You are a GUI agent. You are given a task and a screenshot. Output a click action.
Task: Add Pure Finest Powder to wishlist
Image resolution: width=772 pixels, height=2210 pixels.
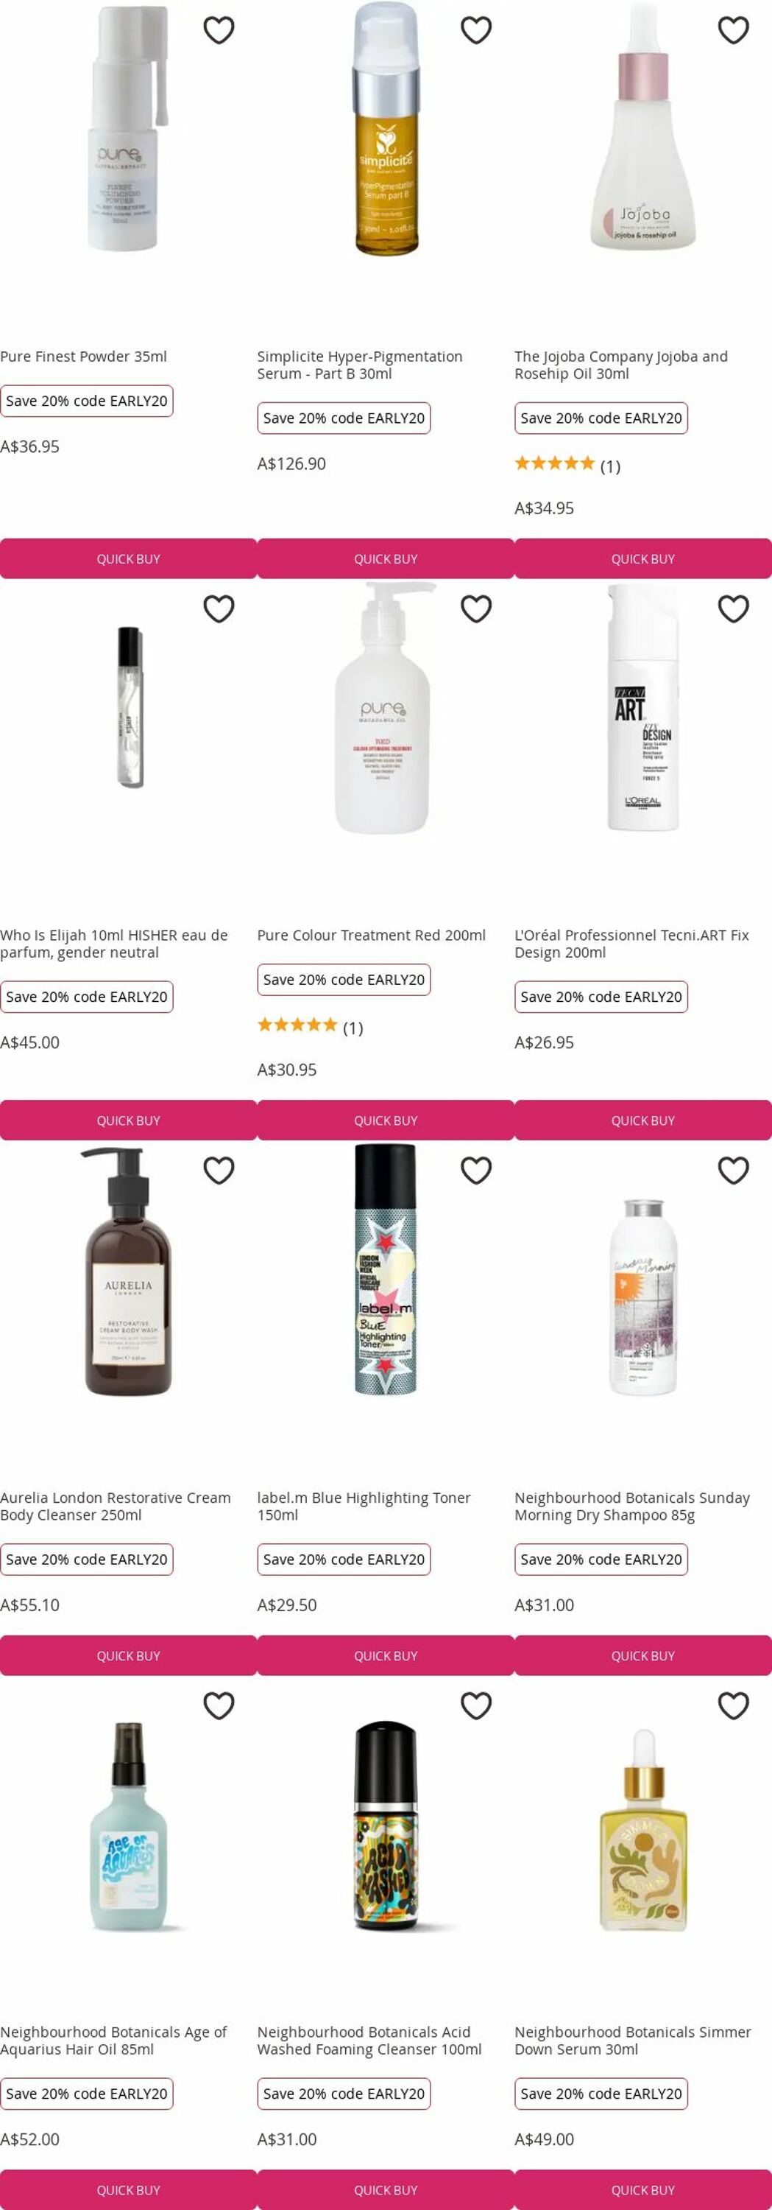[x=219, y=30]
